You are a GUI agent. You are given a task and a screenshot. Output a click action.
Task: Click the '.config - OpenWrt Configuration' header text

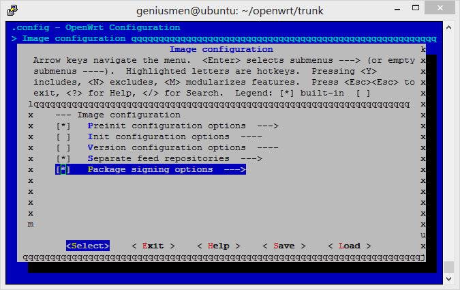(x=95, y=27)
